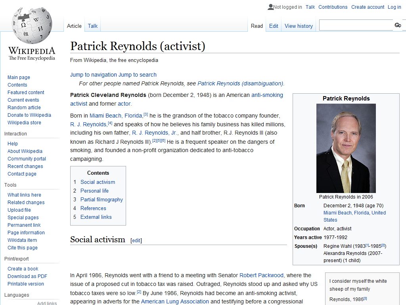Click the Create account link
Screen dimensions: 406x305
[368, 7]
